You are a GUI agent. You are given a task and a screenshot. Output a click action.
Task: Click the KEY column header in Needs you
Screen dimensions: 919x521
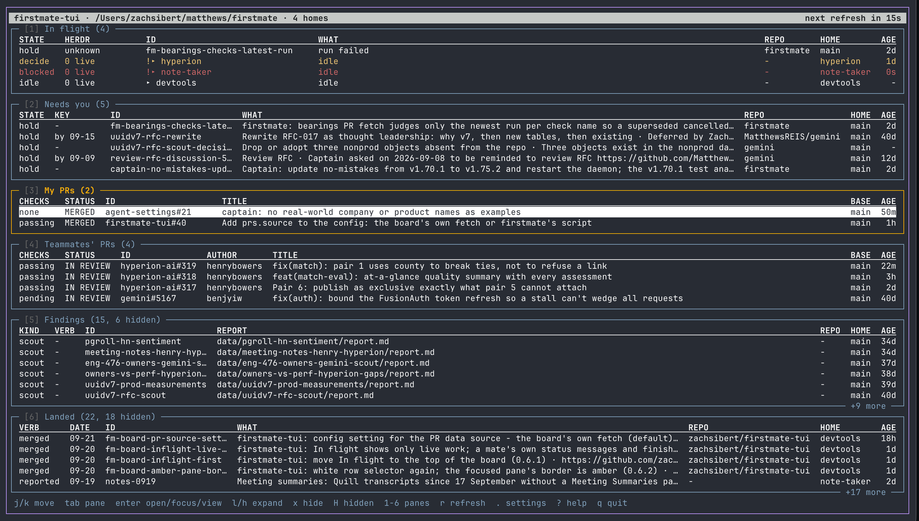pos(62,115)
